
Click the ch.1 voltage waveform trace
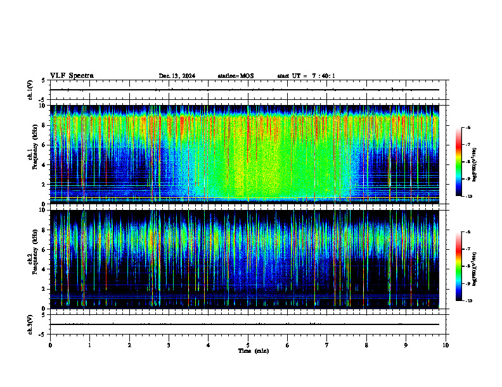(x=245, y=90)
